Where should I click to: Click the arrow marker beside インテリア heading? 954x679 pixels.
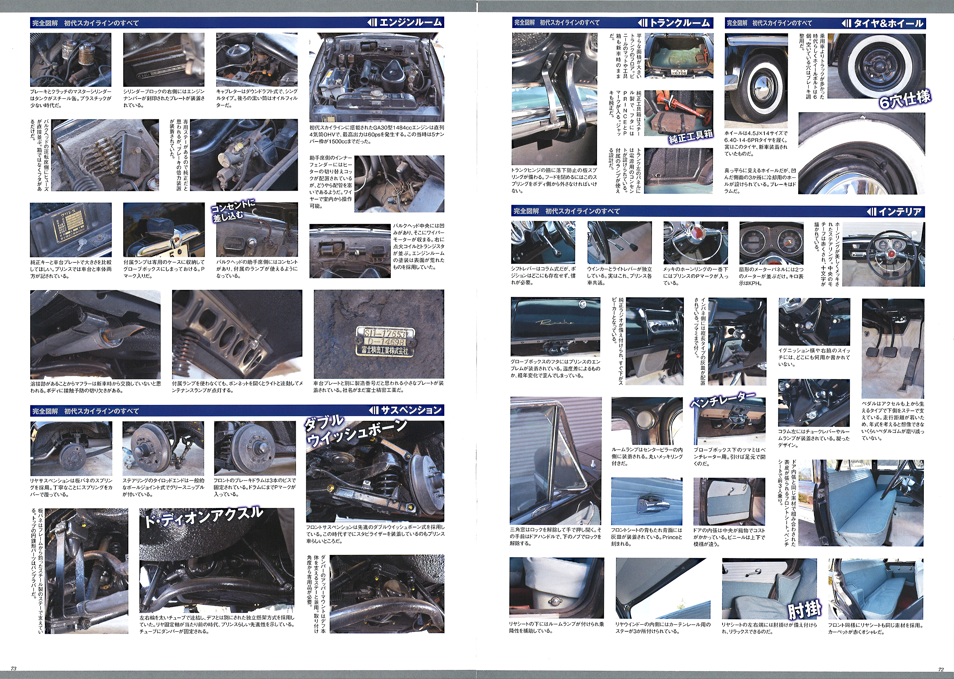(x=871, y=212)
